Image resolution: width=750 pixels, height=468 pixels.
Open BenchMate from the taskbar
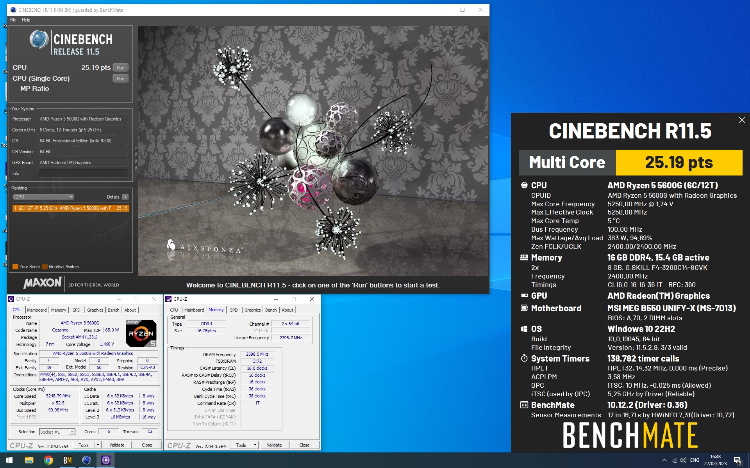point(68,460)
